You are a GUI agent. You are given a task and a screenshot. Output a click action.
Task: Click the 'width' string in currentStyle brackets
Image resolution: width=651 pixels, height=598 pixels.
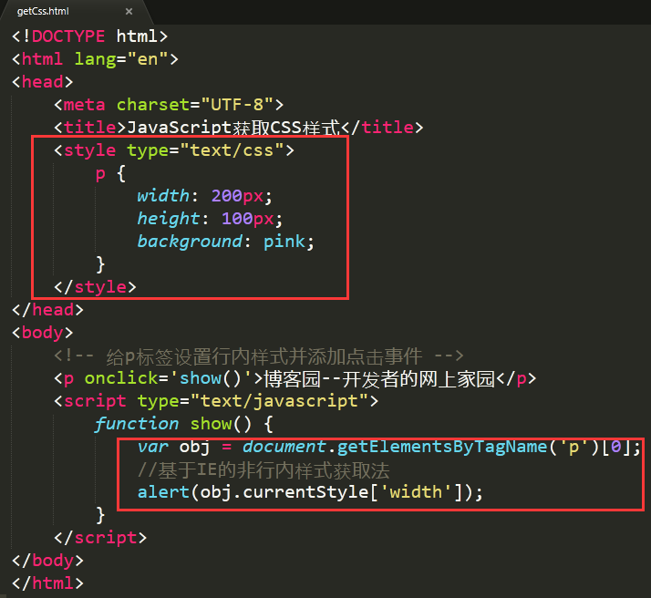(x=416, y=492)
